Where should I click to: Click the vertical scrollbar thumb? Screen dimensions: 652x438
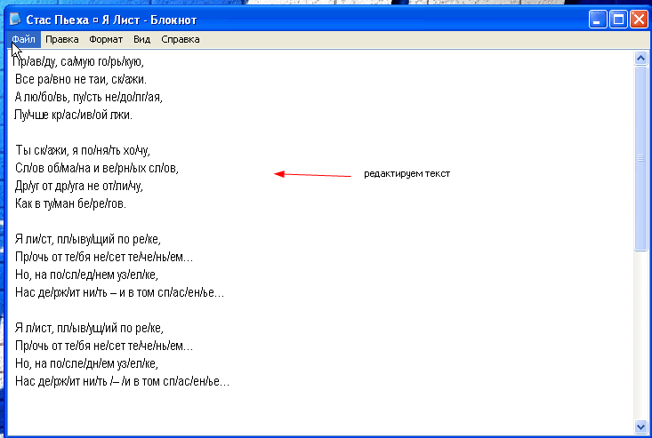(x=640, y=158)
